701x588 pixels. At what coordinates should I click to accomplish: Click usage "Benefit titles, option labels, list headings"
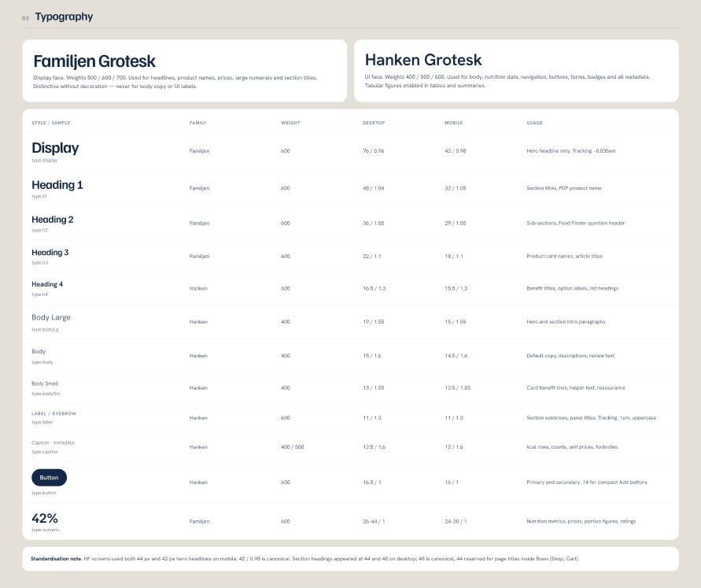[x=572, y=288]
